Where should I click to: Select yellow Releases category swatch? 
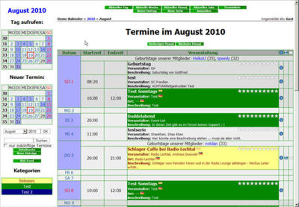point(27,181)
